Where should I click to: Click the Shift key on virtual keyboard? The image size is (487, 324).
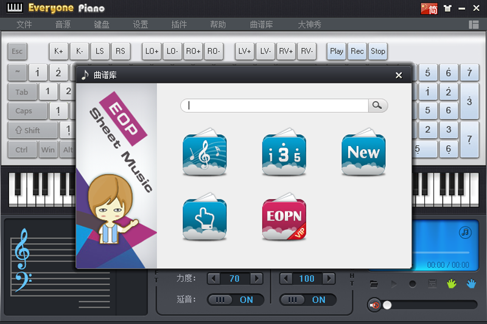point(33,130)
